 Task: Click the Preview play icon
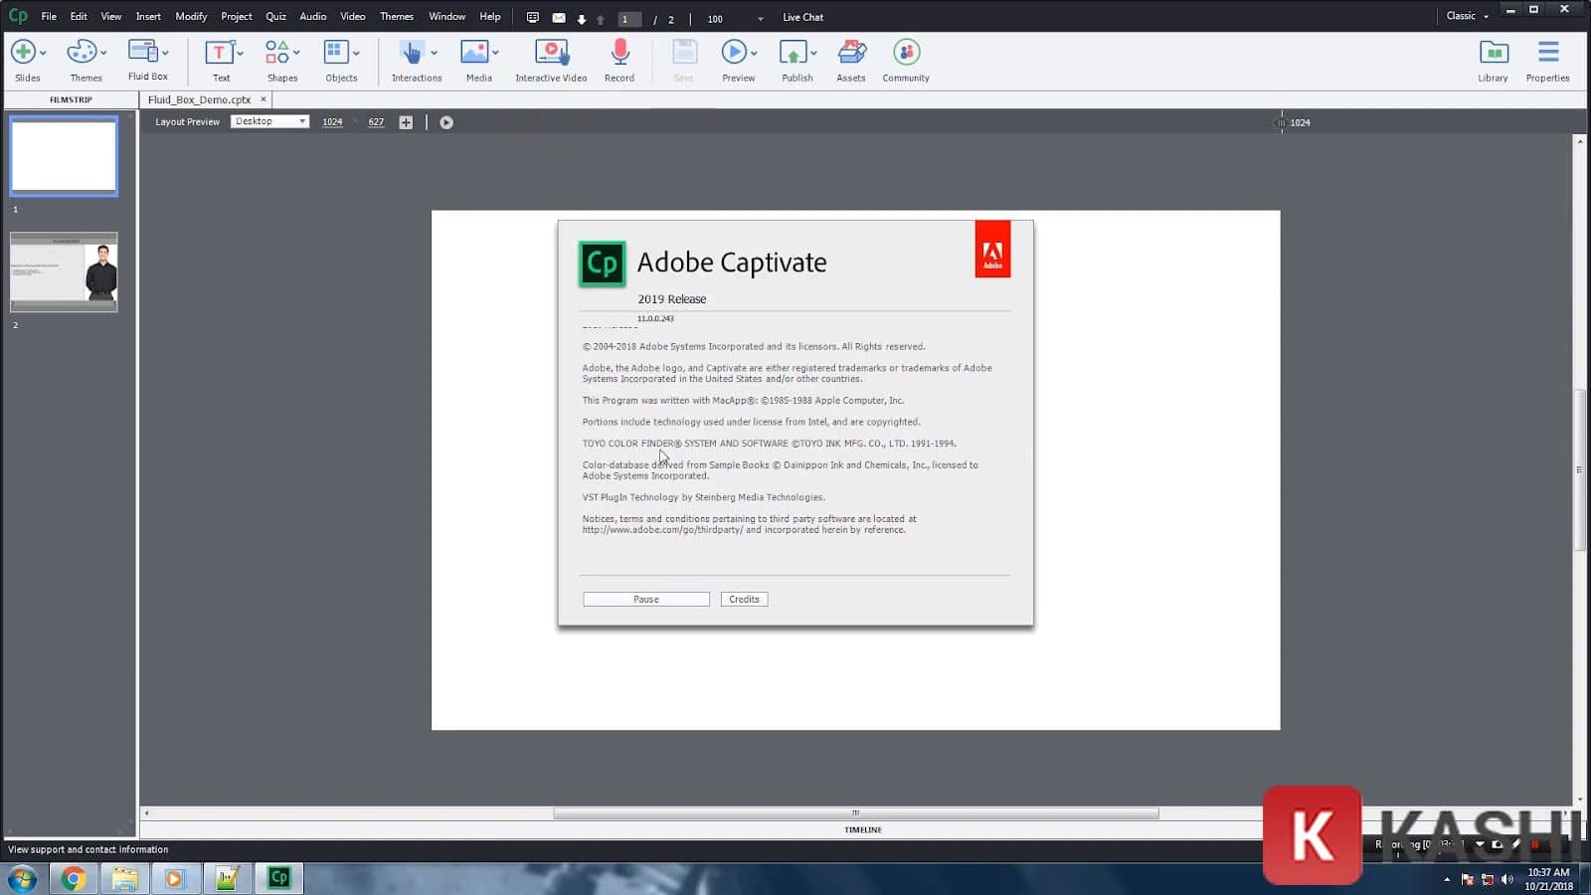733,52
